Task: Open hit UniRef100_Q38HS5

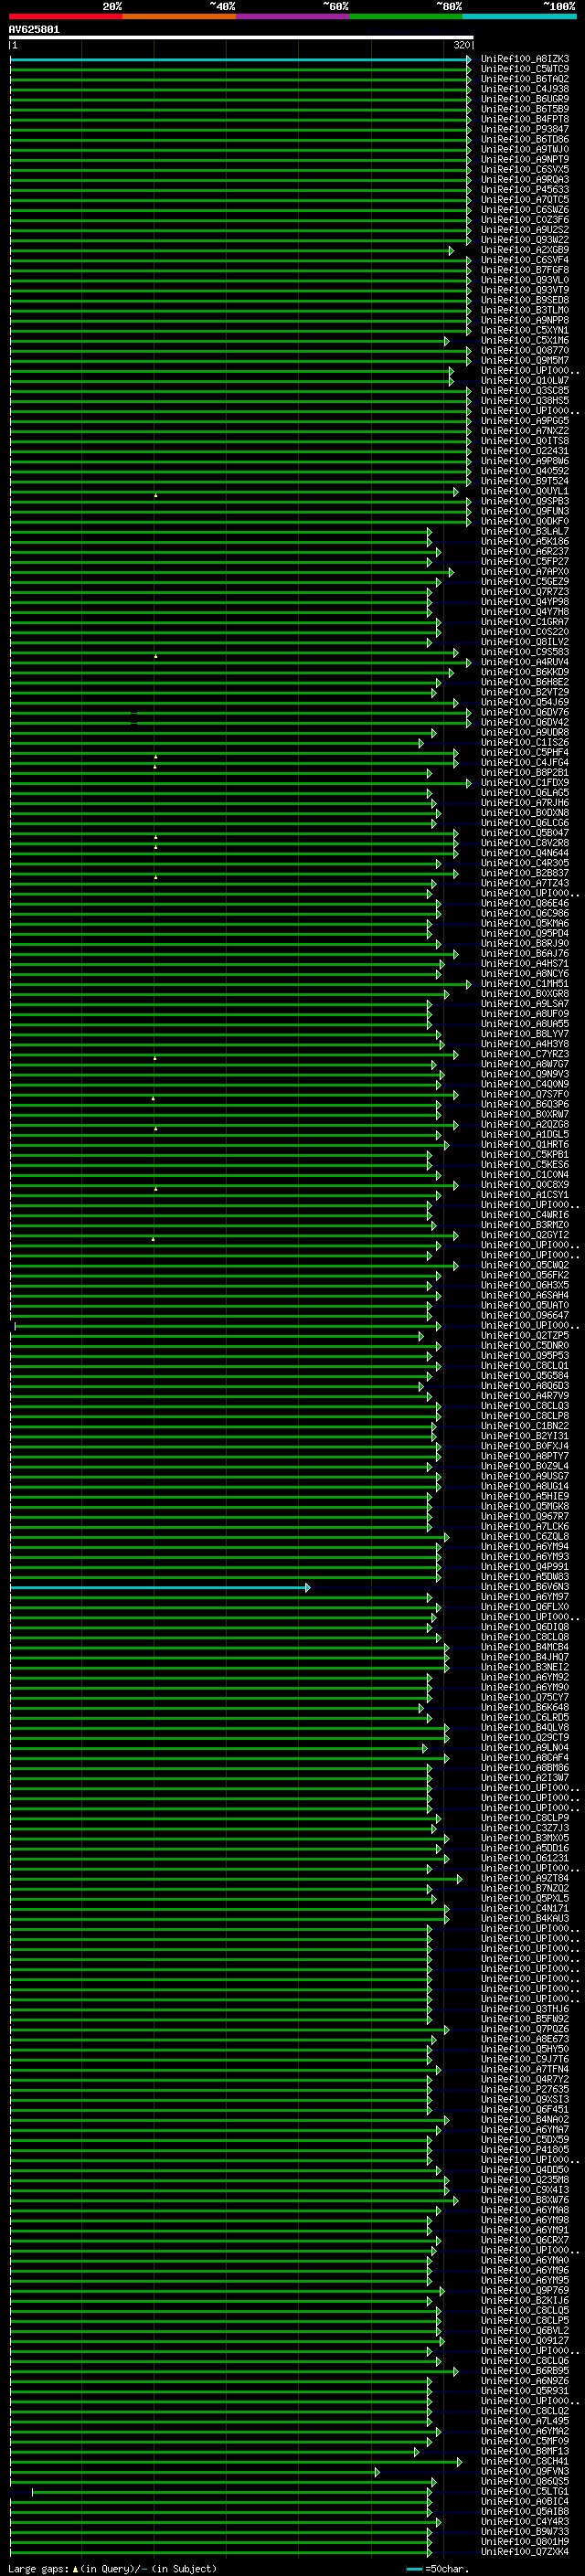Action: pos(525,400)
